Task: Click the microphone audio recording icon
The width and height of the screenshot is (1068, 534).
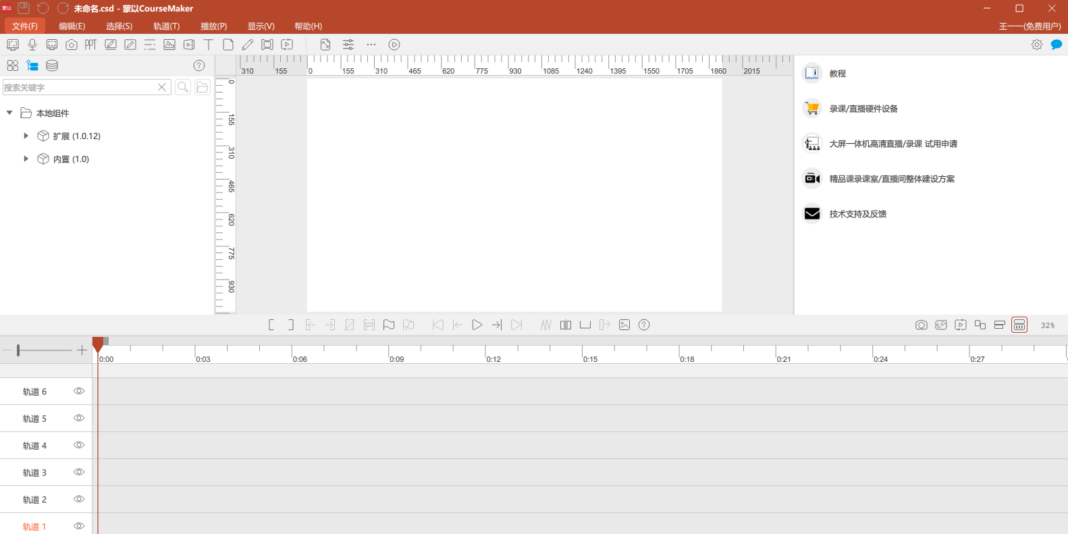Action: tap(32, 45)
